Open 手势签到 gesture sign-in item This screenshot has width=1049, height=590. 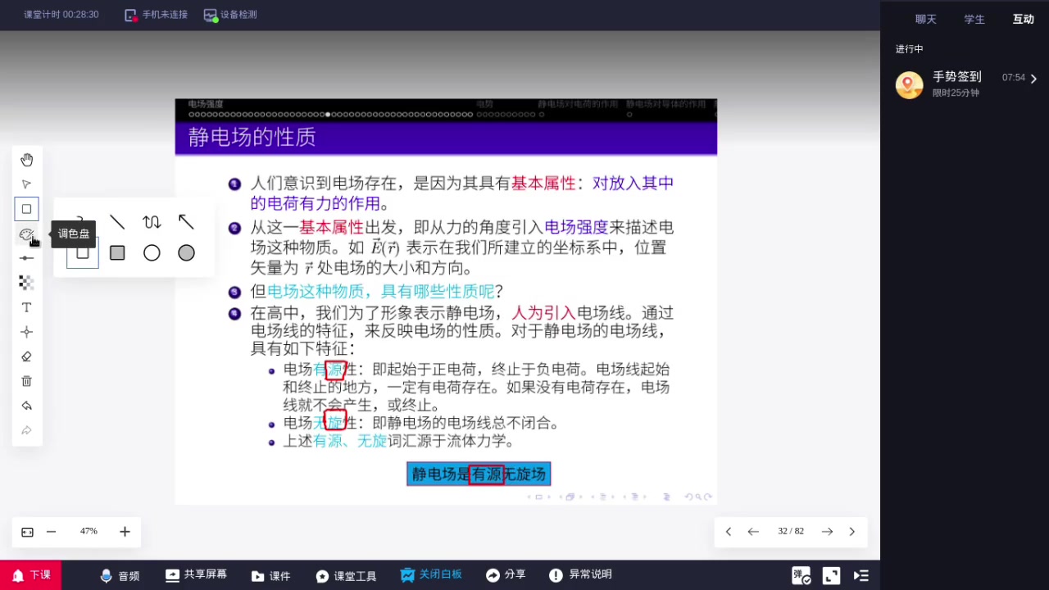pyautogui.click(x=965, y=84)
